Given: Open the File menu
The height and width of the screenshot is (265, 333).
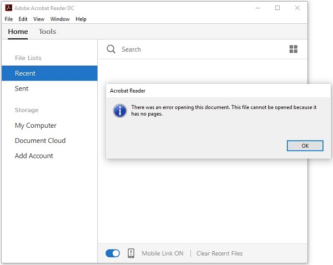Looking at the screenshot, I should (9, 19).
